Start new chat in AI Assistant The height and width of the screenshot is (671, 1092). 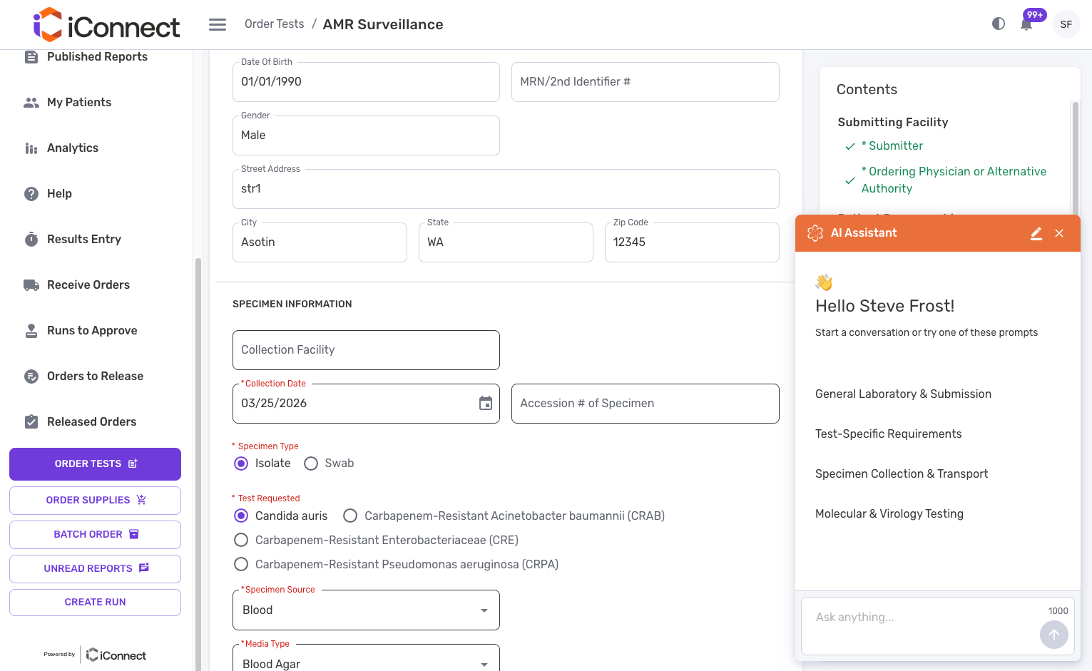point(1036,233)
